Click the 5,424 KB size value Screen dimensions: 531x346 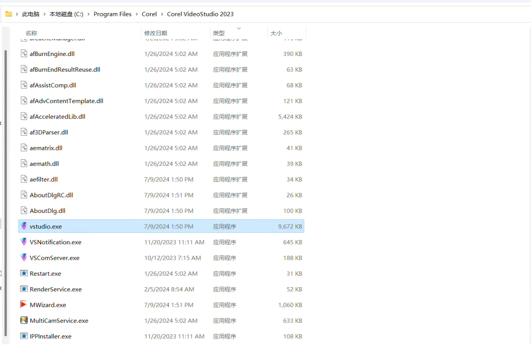tap(290, 116)
